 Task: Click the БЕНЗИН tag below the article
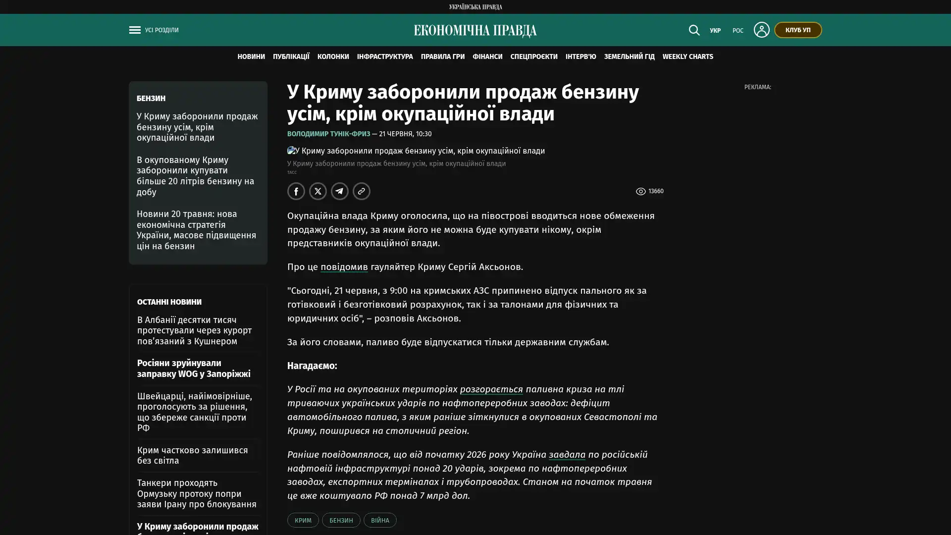[341, 520]
